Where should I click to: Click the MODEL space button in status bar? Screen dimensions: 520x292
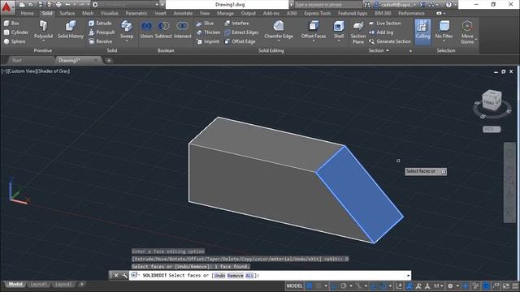click(294, 286)
